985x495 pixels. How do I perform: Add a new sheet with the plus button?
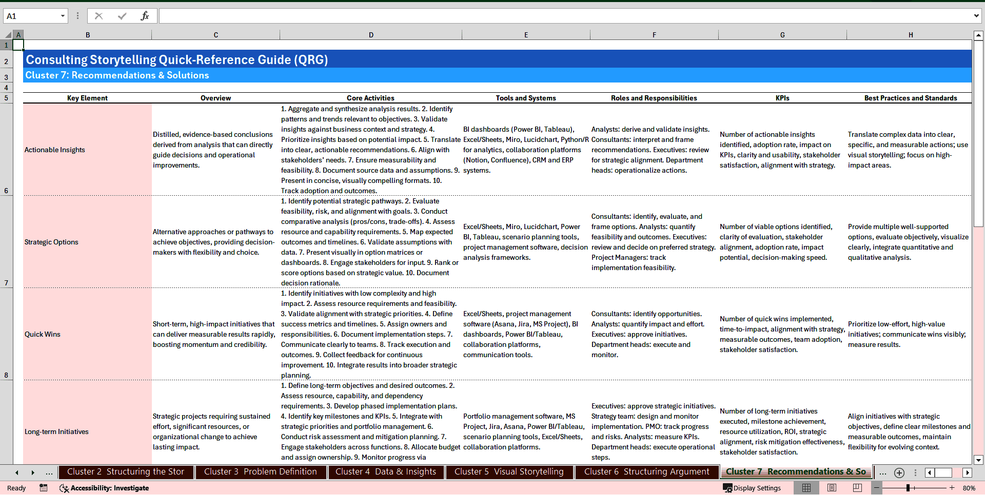pyautogui.click(x=899, y=472)
